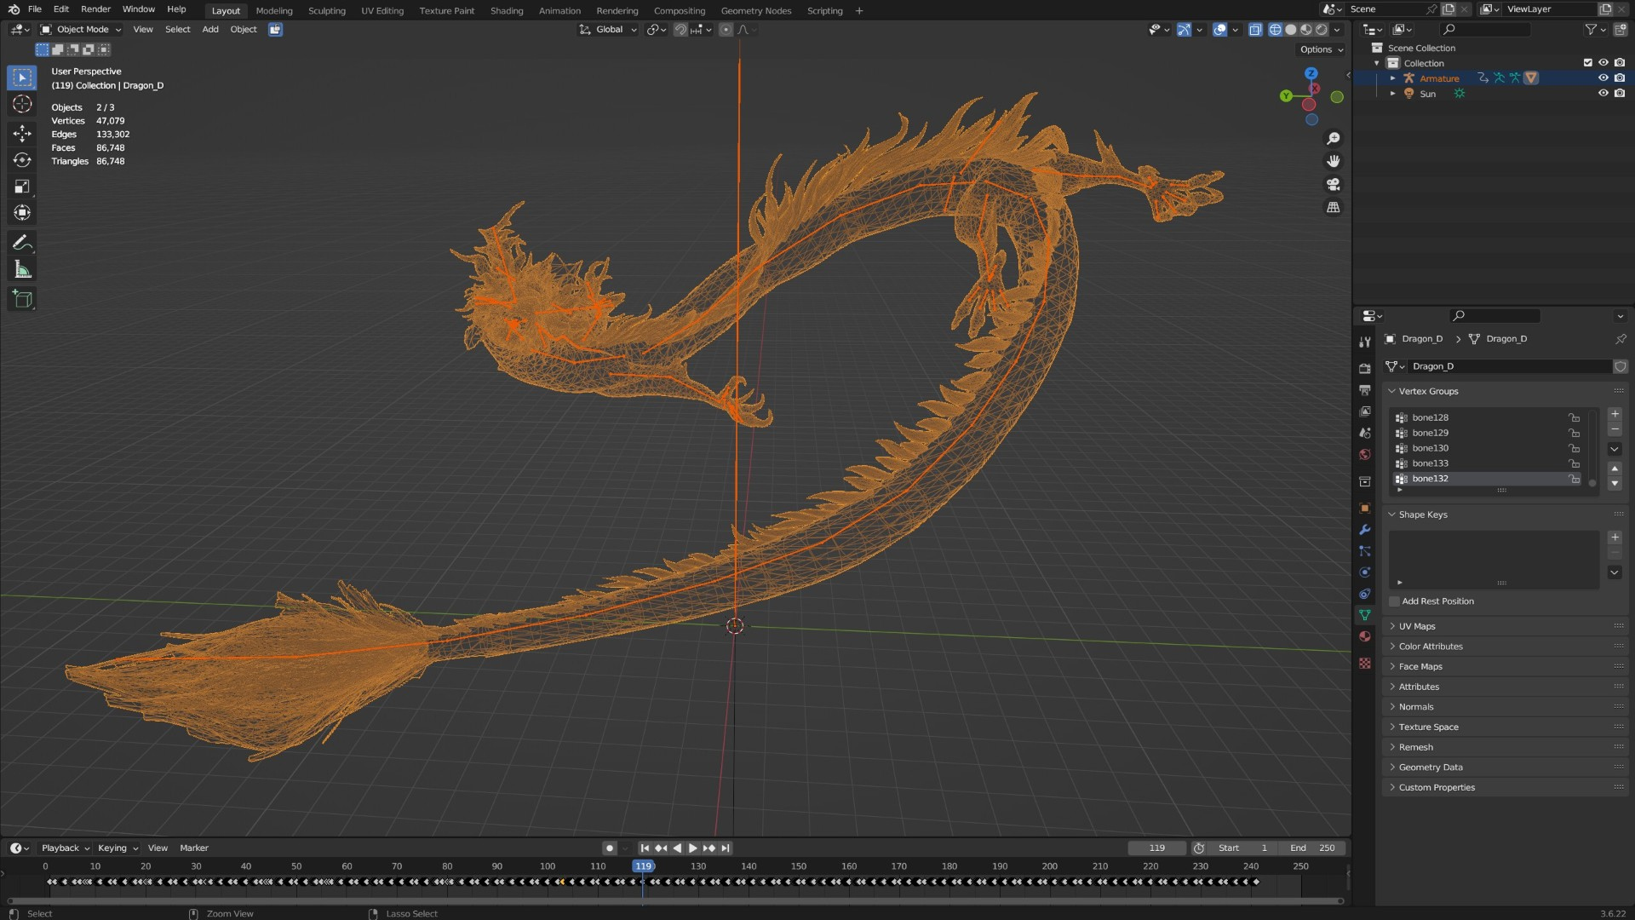
Task: Move vertex group up arrow
Action: coord(1615,469)
